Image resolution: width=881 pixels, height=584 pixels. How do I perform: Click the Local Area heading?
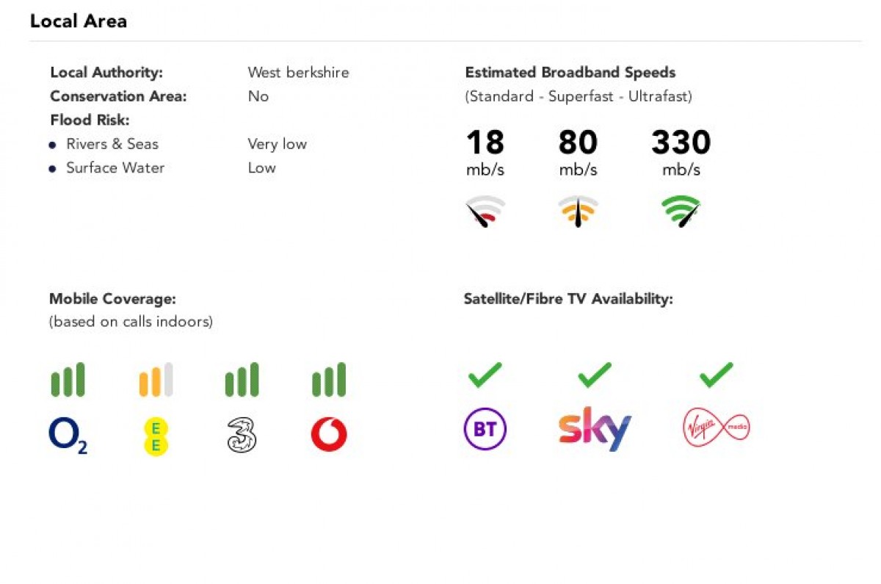[79, 21]
